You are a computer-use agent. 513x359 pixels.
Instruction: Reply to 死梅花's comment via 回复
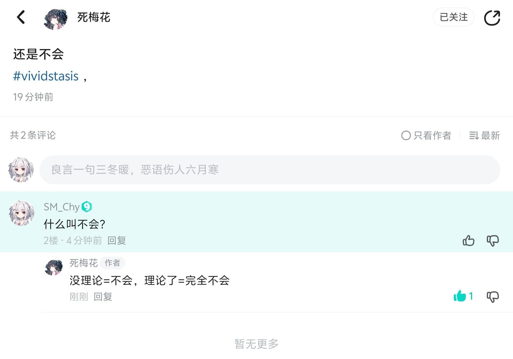103,297
